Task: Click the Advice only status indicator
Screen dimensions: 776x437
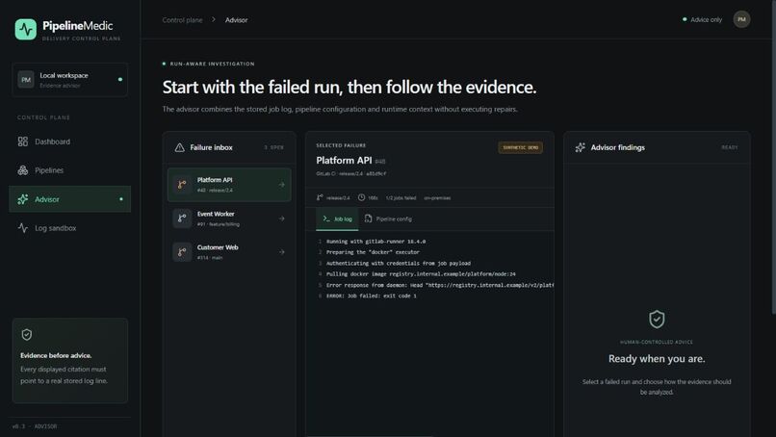Action: point(702,20)
